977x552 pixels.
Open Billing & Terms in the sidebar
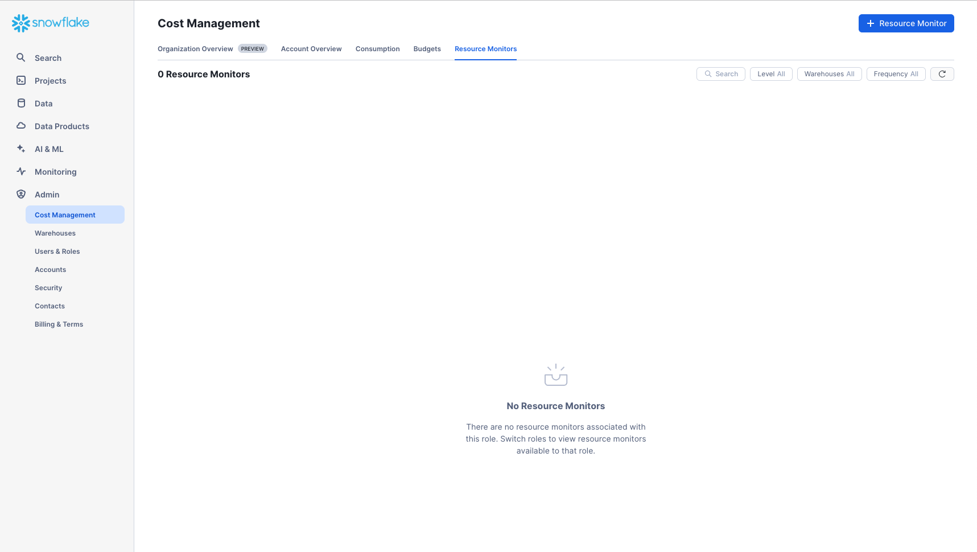59,324
